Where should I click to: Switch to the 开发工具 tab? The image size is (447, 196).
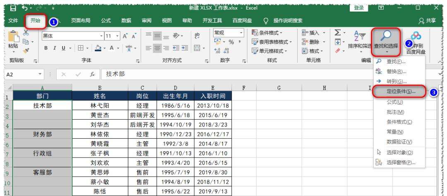(x=212, y=21)
